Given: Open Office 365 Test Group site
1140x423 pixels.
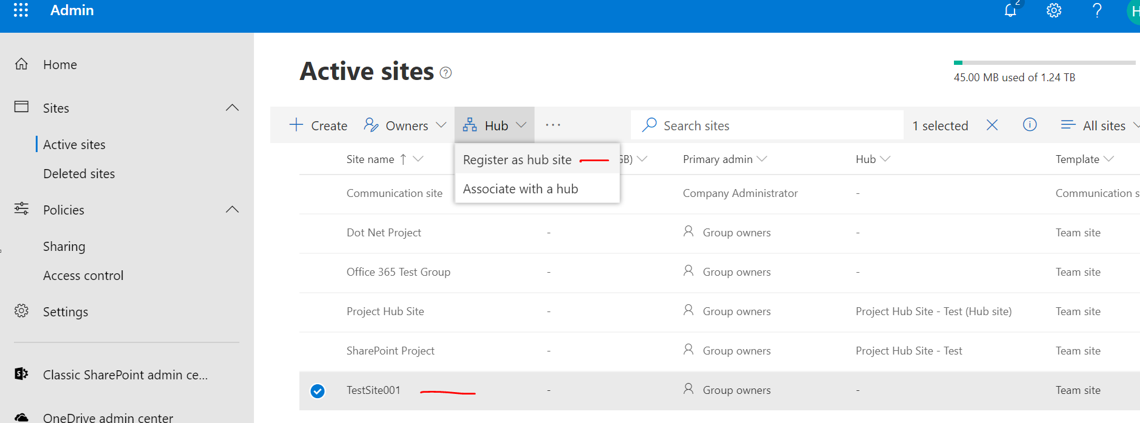Looking at the screenshot, I should coord(398,271).
